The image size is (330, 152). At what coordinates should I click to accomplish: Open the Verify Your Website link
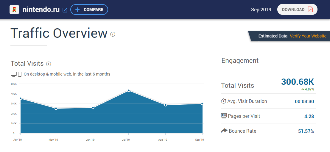[x=308, y=36]
